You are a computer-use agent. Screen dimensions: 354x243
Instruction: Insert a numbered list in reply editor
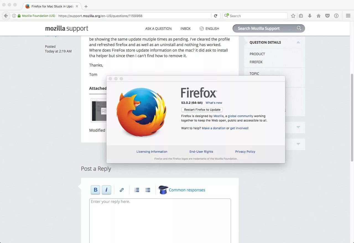(137, 190)
